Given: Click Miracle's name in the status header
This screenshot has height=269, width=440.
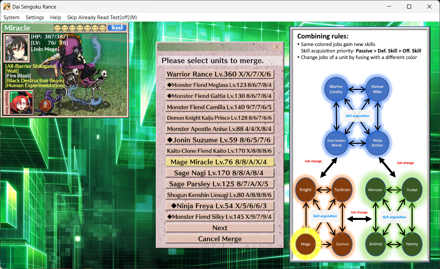Looking at the screenshot, I should (17, 28).
